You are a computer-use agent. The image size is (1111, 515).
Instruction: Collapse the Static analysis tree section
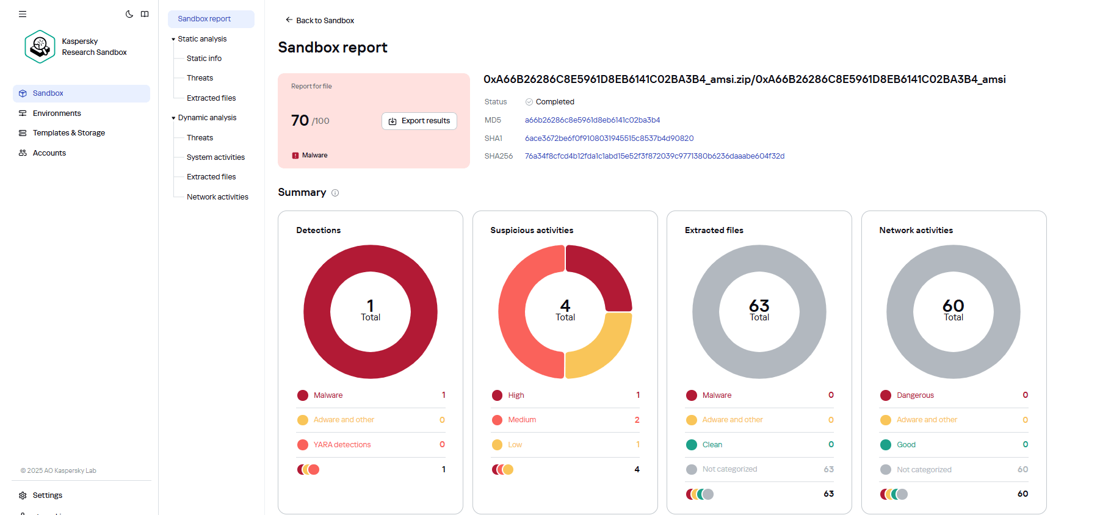tap(173, 39)
